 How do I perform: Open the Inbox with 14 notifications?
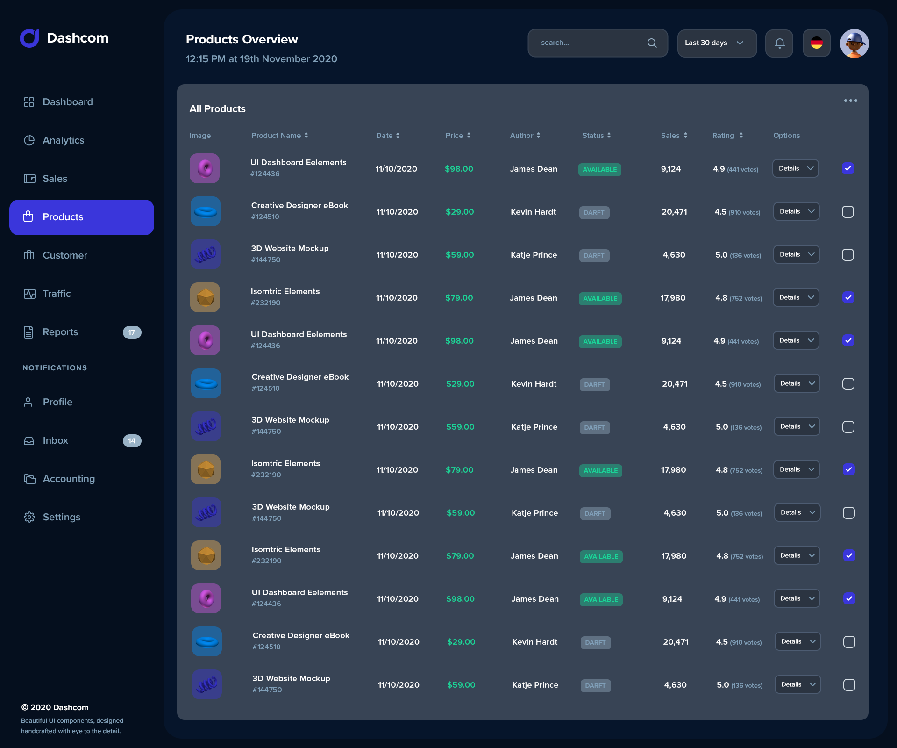(55, 440)
